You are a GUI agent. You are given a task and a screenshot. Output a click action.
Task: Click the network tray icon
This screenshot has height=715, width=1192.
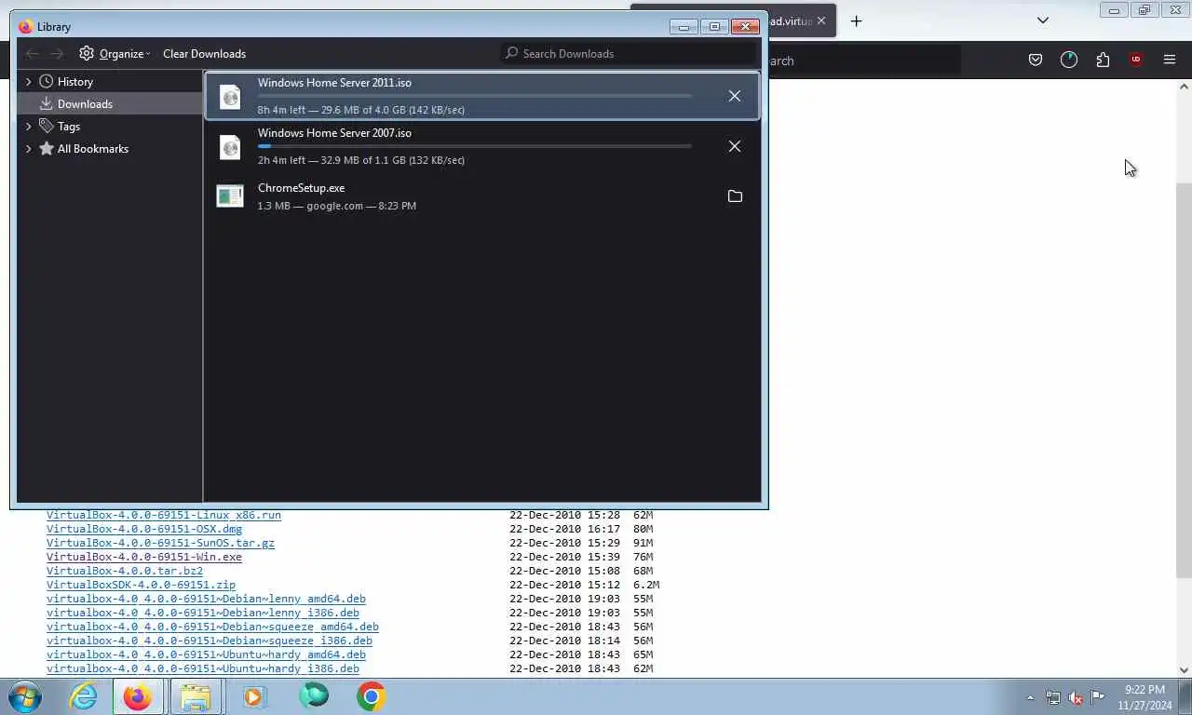click(x=1053, y=696)
